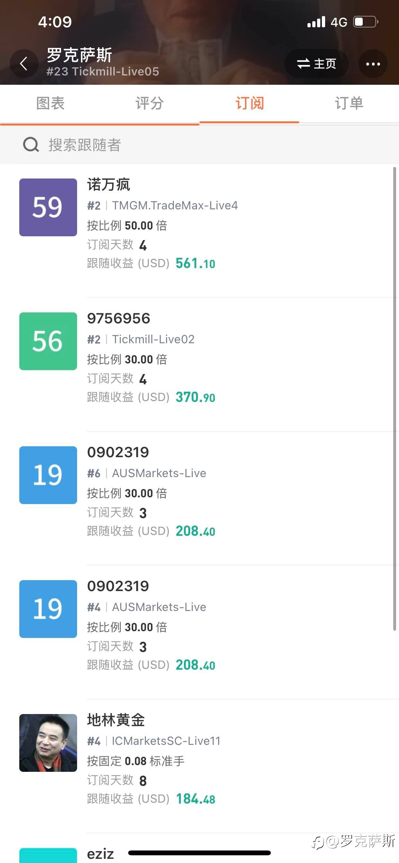
Task: Focus the 搜索跟随者 search field
Action: (x=199, y=145)
